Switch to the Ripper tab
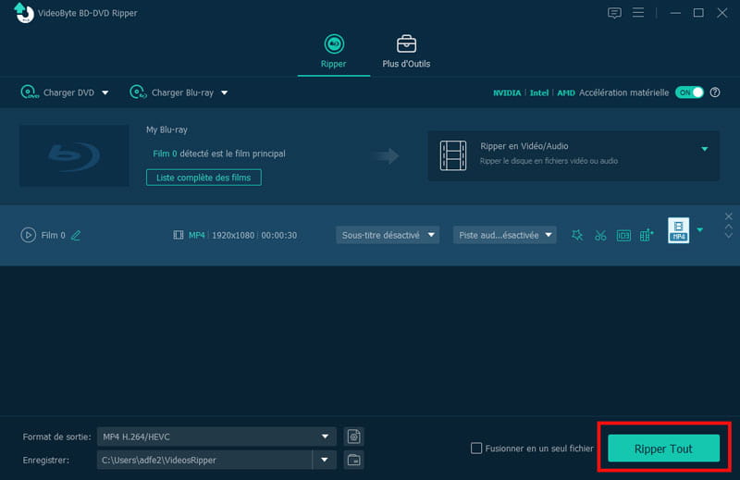The height and width of the screenshot is (480, 740). [334, 52]
